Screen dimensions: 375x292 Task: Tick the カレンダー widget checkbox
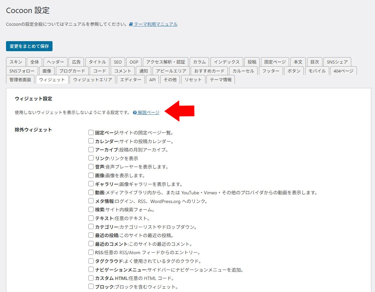[91, 141]
